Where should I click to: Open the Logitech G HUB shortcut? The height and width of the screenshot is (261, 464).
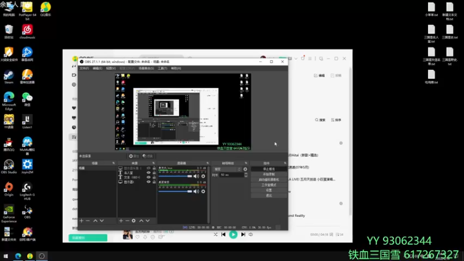click(x=27, y=191)
